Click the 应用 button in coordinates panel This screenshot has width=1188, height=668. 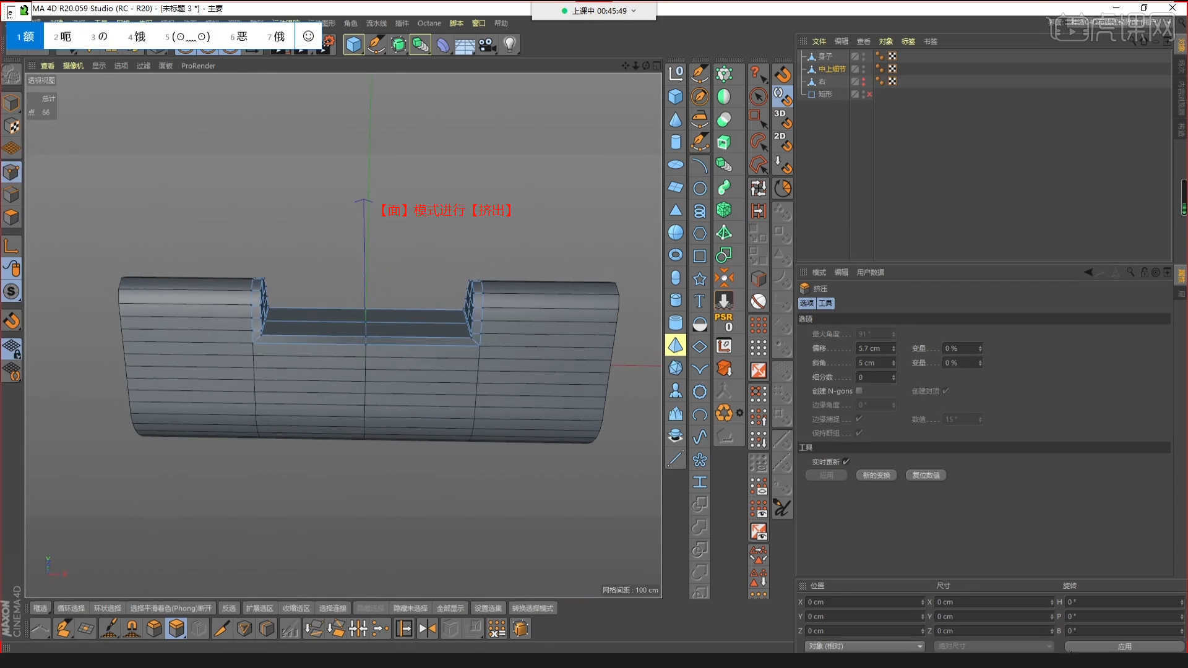1124,646
